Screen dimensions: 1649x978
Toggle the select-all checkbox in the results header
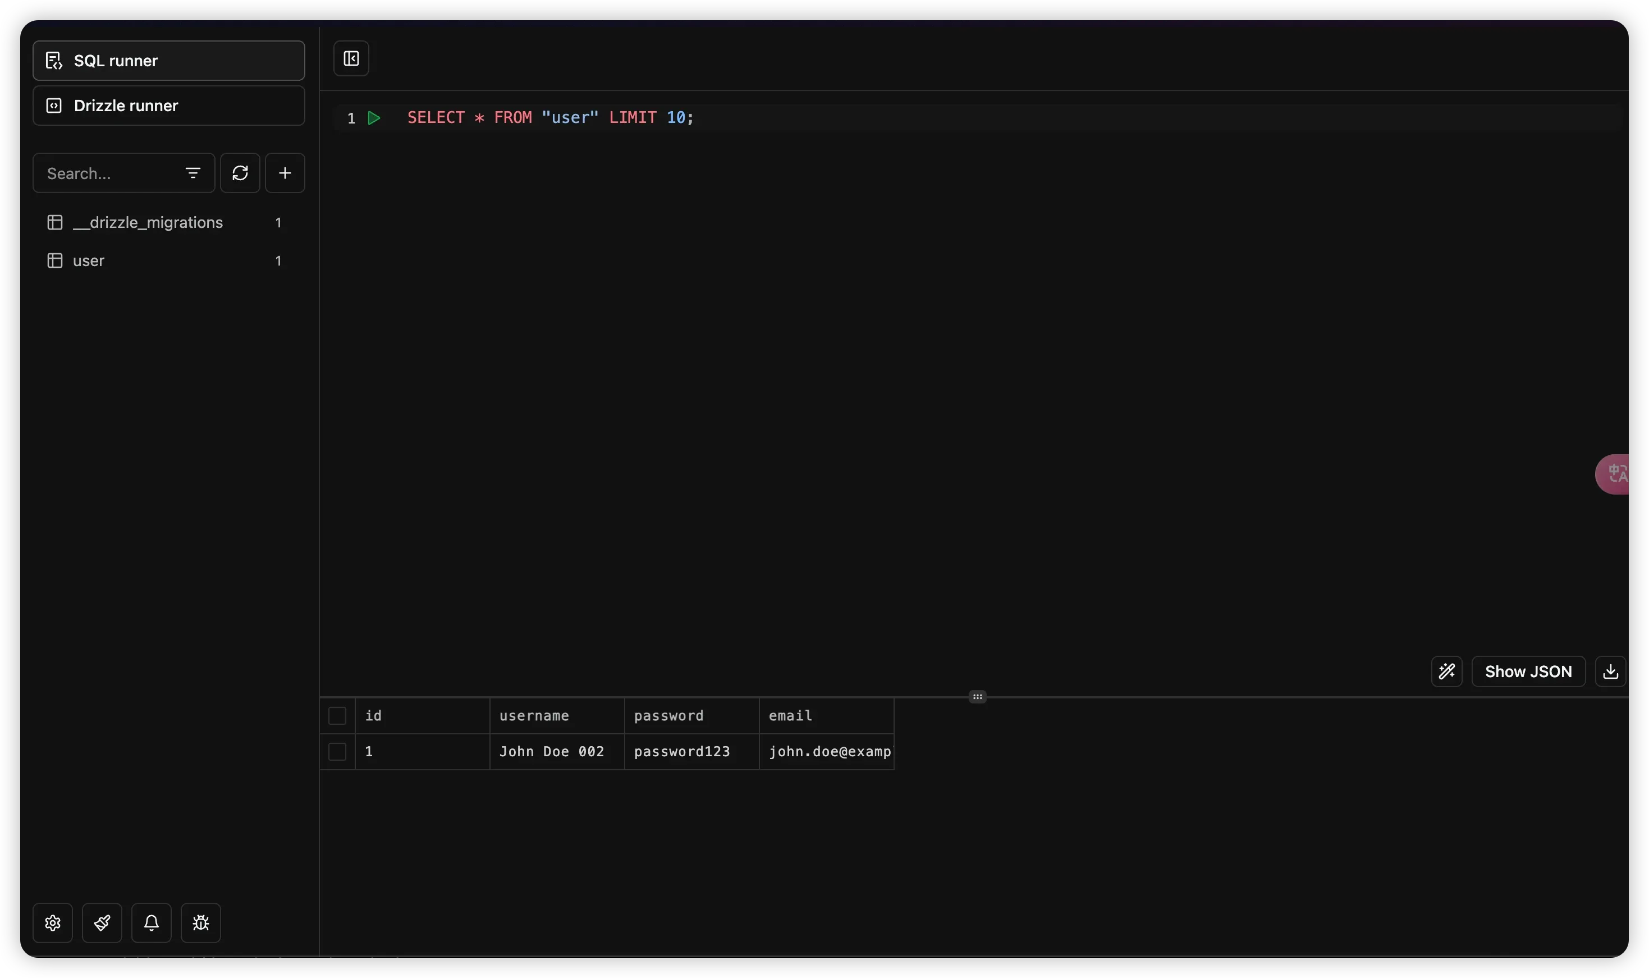click(337, 716)
